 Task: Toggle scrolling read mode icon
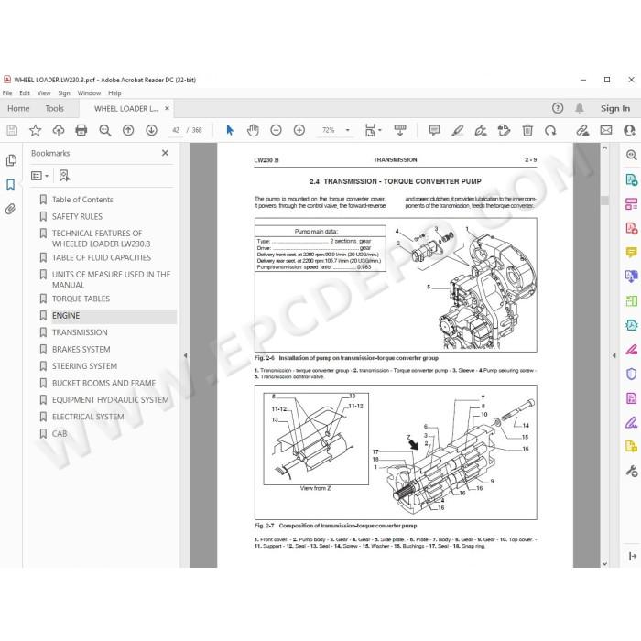[x=400, y=130]
